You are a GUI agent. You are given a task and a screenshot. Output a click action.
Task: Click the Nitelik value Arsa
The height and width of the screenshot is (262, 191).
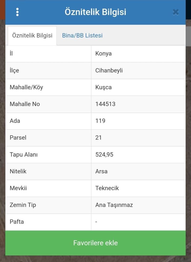[101, 171]
